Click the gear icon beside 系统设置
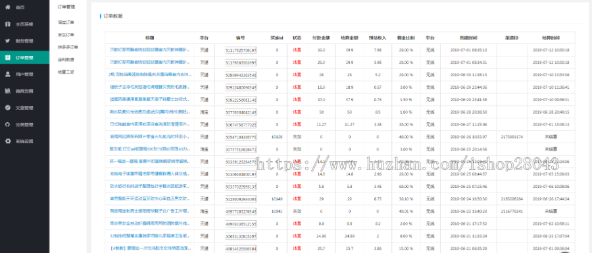 [7, 141]
